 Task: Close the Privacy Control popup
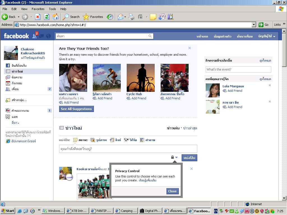click(172, 191)
